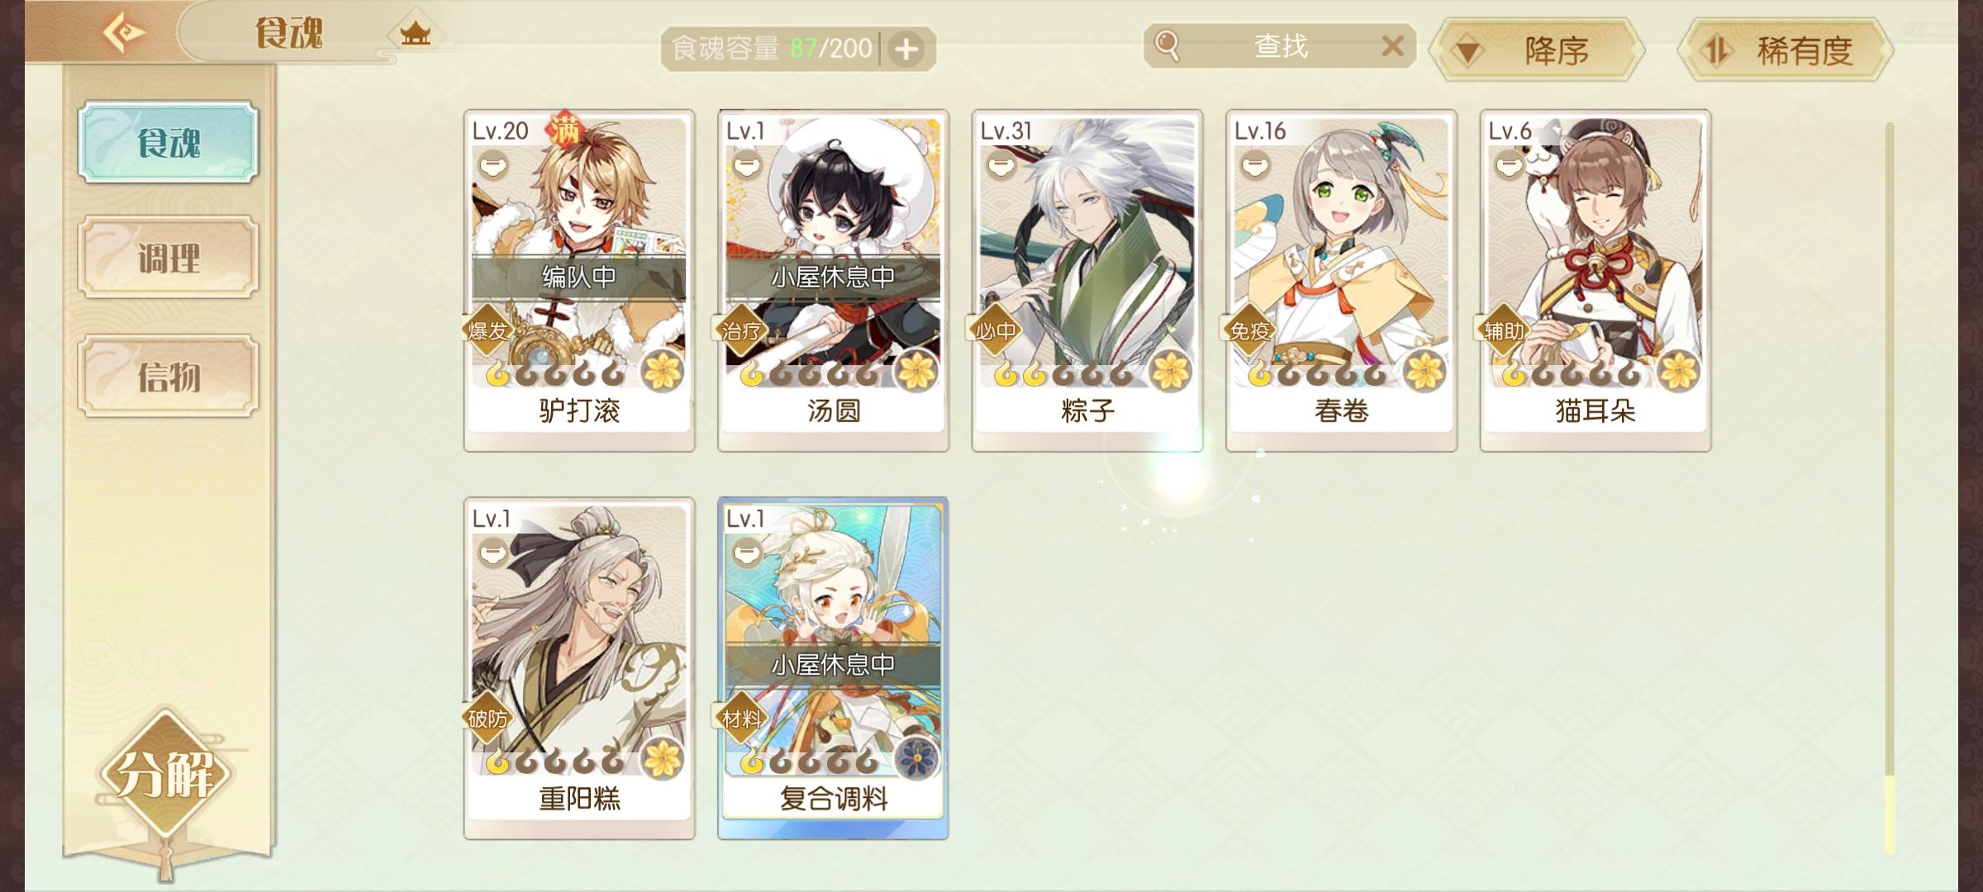Image resolution: width=1983 pixels, height=892 pixels.
Task: Click the 分解 decompose button
Action: (165, 774)
